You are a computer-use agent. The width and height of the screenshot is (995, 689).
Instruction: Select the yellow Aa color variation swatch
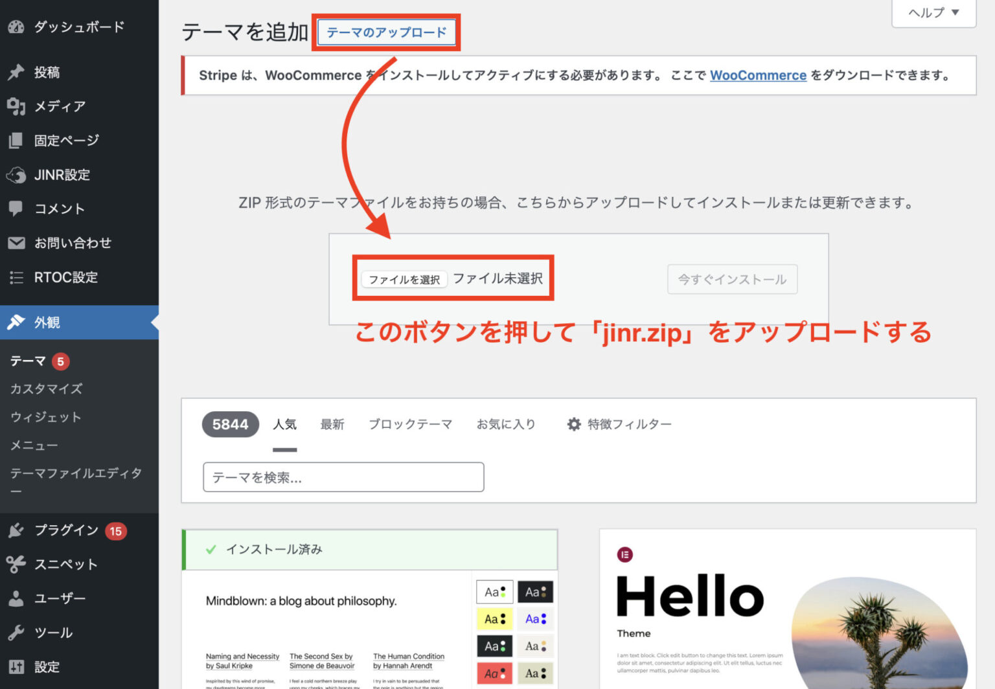click(x=494, y=618)
